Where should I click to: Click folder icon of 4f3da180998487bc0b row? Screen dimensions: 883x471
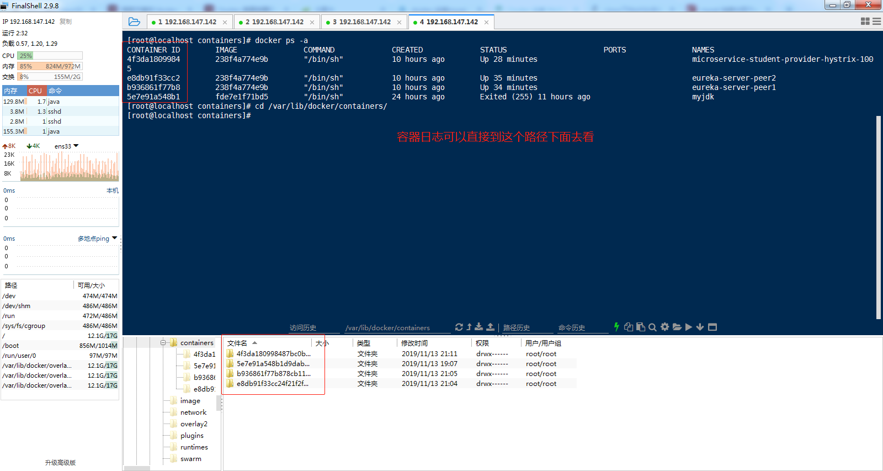pyautogui.click(x=230, y=353)
